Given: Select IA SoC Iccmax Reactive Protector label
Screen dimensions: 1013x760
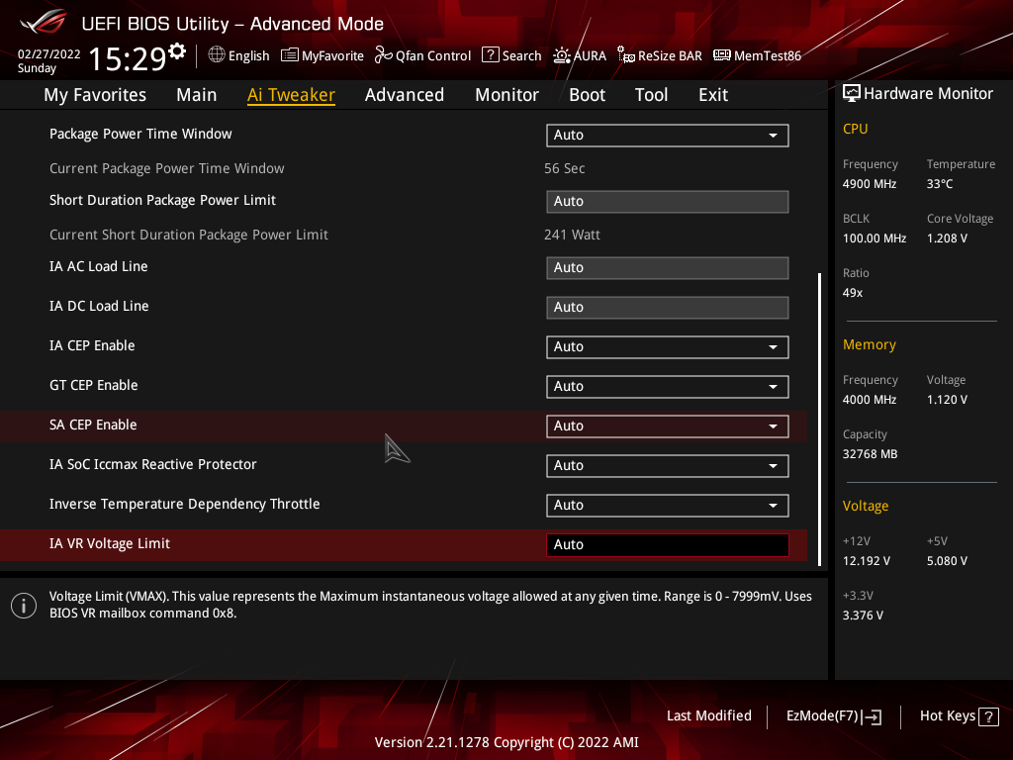Looking at the screenshot, I should [x=153, y=464].
